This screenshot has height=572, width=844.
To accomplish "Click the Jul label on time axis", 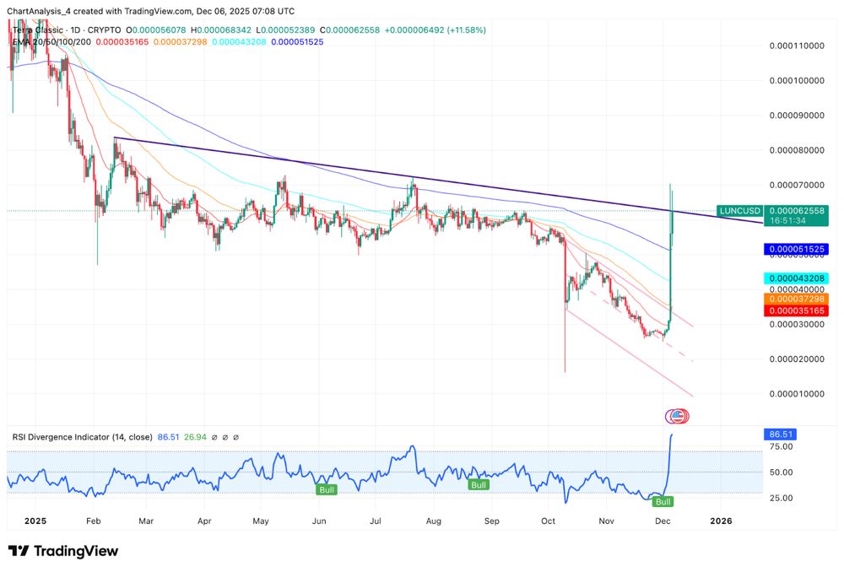I will [x=376, y=521].
